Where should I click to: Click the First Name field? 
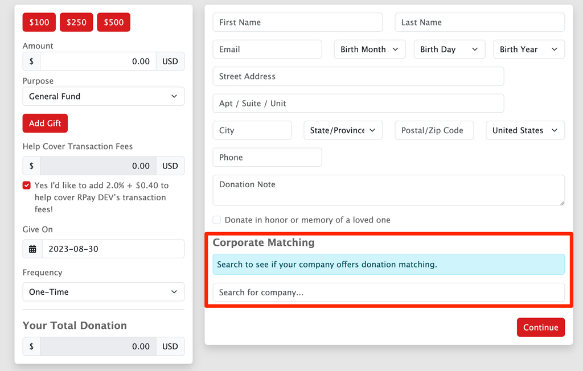tap(297, 22)
